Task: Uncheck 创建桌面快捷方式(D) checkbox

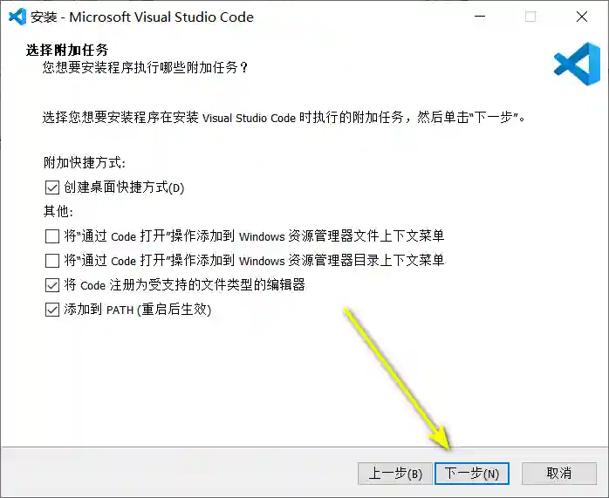Action: click(51, 188)
